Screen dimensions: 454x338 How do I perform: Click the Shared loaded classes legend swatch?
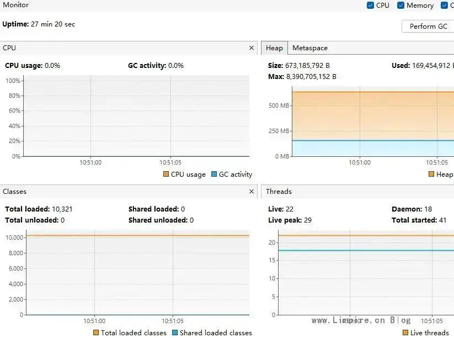point(174,332)
